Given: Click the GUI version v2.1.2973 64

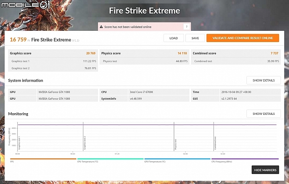Looking at the screenshot, I should pyautogui.click(x=229, y=99).
